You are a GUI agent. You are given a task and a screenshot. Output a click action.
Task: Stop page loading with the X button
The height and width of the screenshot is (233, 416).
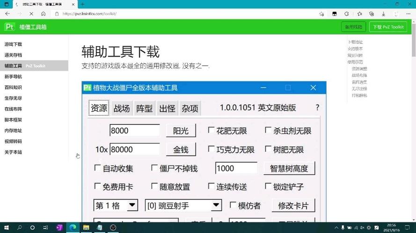pos(31,14)
